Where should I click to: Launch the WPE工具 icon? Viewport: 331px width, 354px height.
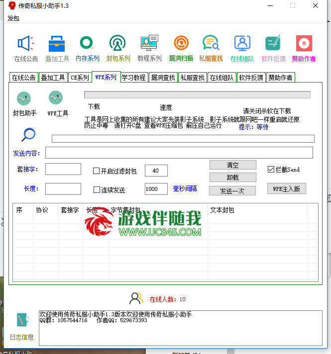pos(56,97)
